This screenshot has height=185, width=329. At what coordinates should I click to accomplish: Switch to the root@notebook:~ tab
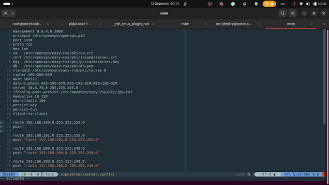coord(27,24)
